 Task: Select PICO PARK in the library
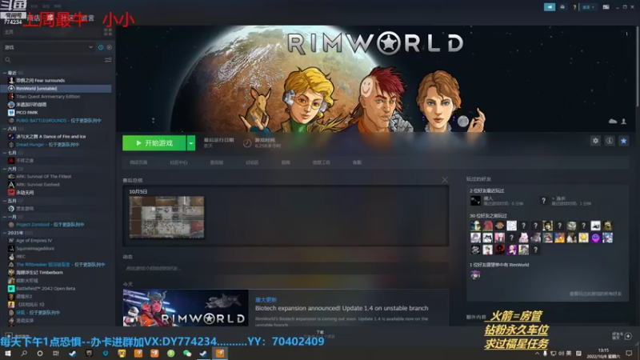pos(27,112)
